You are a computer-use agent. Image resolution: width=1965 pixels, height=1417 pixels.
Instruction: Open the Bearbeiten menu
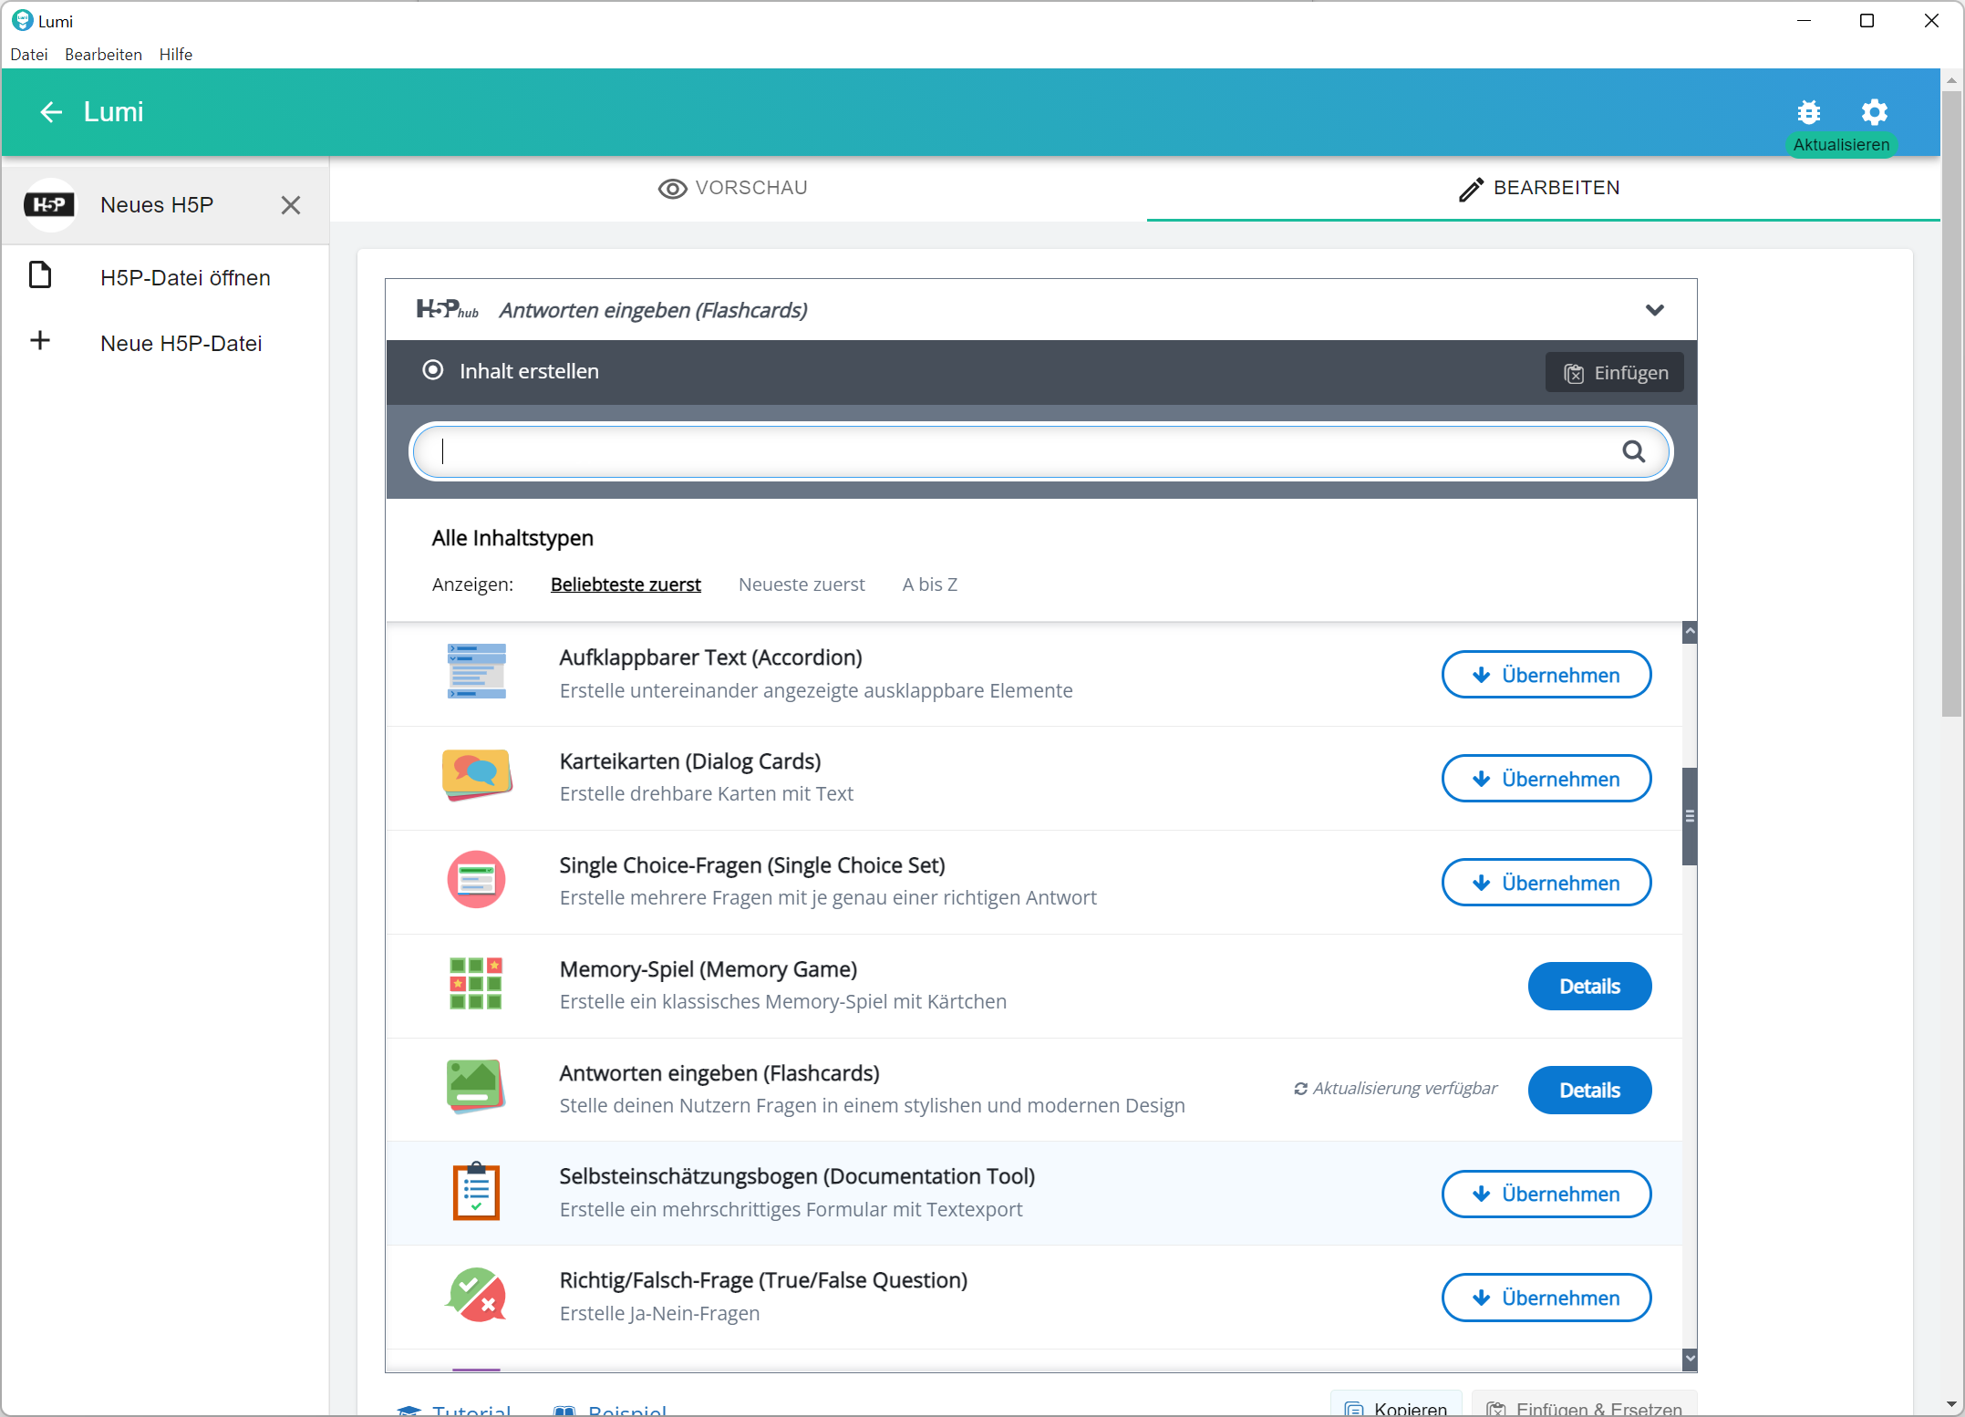tap(103, 55)
